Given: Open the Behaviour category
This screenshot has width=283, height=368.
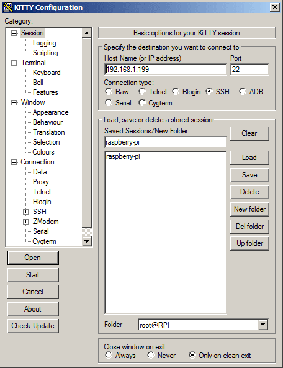Looking at the screenshot, I should (x=48, y=122).
